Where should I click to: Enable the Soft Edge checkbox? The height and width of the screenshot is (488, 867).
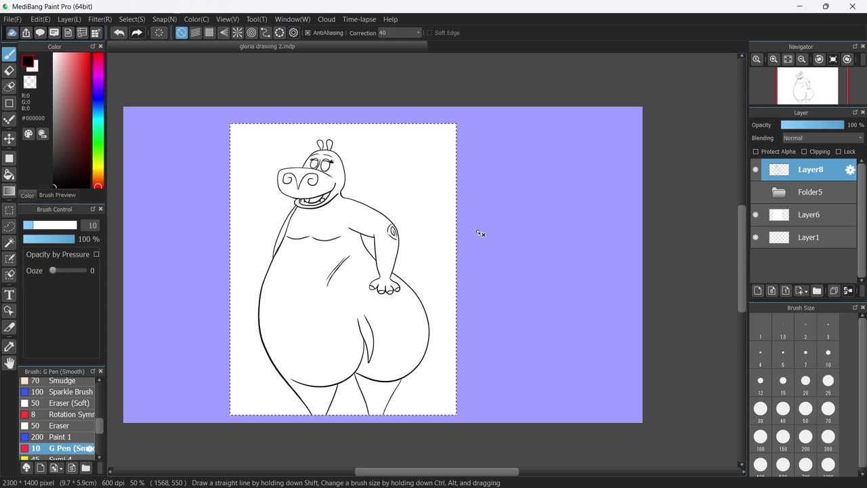[x=429, y=33]
